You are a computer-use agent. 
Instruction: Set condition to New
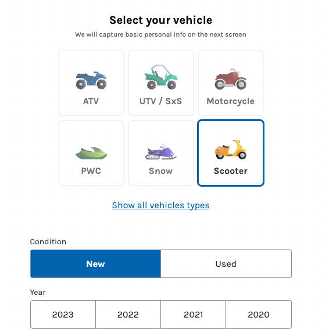(95, 264)
